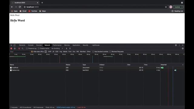Filter requests by Manifest
194x109 pixels.
click(83, 52)
